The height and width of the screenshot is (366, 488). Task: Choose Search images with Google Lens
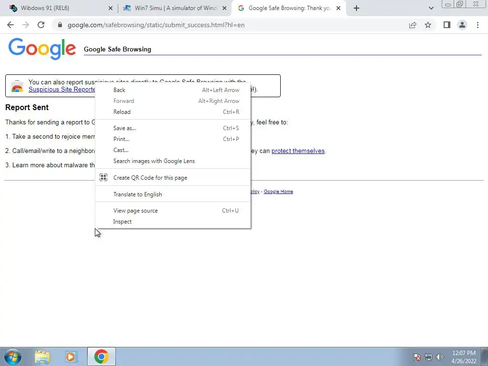pos(173,161)
